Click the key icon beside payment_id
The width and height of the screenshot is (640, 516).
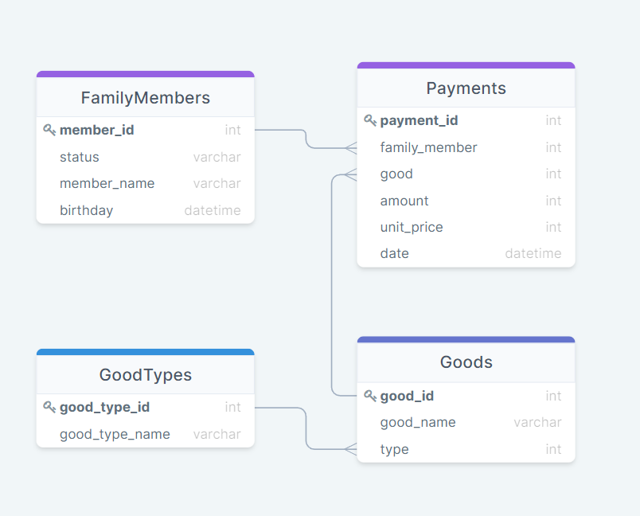tap(370, 120)
